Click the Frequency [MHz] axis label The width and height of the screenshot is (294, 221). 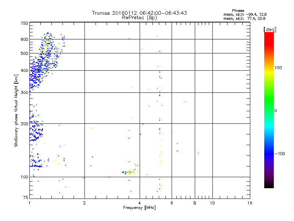[139, 208]
